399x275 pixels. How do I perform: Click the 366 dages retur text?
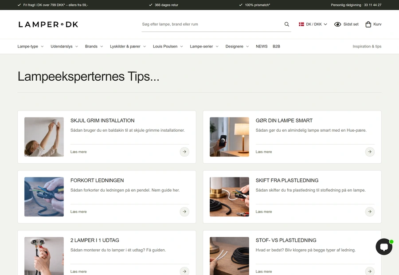[x=166, y=5]
